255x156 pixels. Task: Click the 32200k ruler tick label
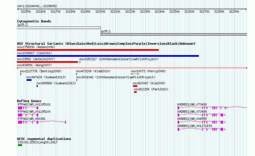(x=100, y=11)
